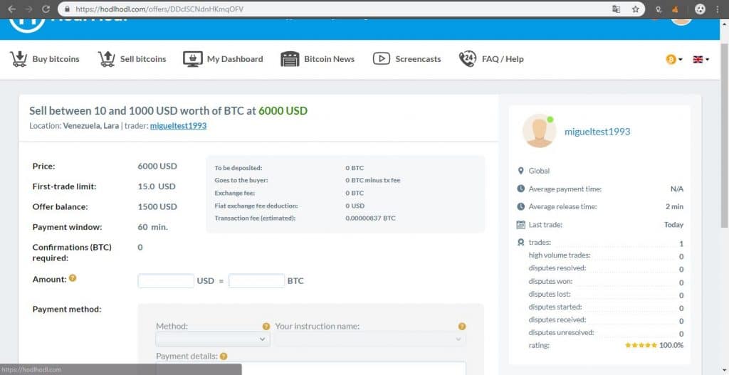
Task: Open the UK flag language dropdown
Action: click(701, 60)
